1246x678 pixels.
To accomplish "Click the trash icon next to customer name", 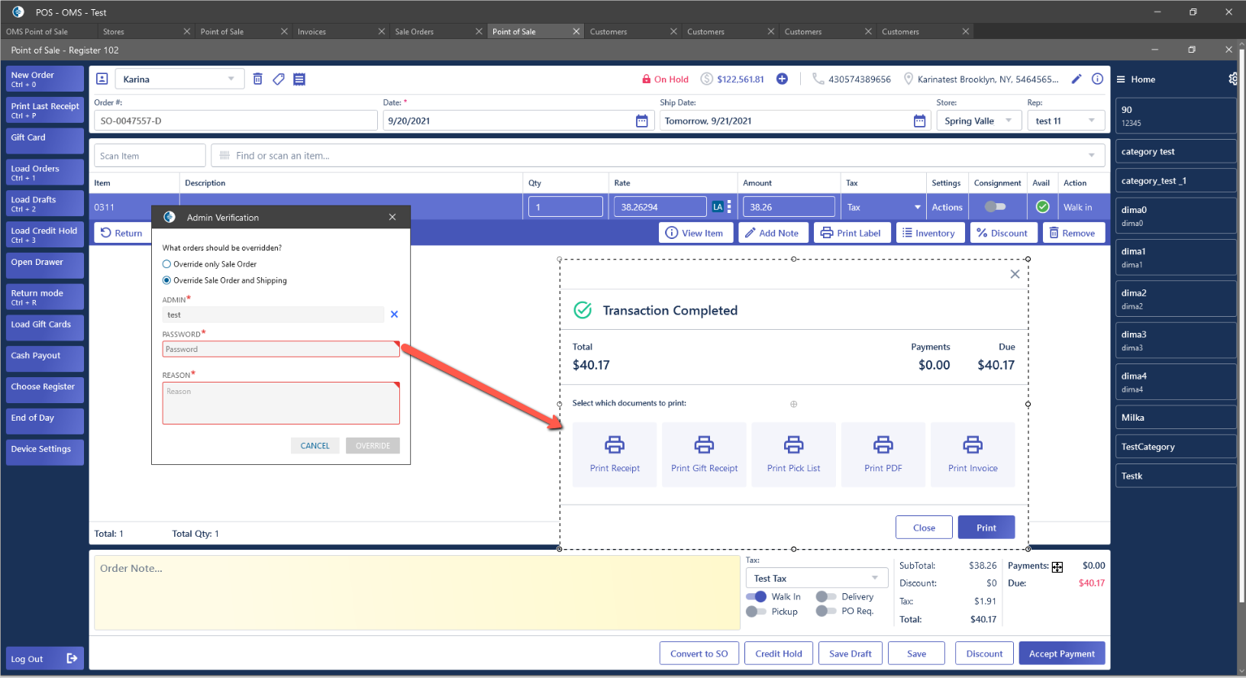I will [x=257, y=79].
